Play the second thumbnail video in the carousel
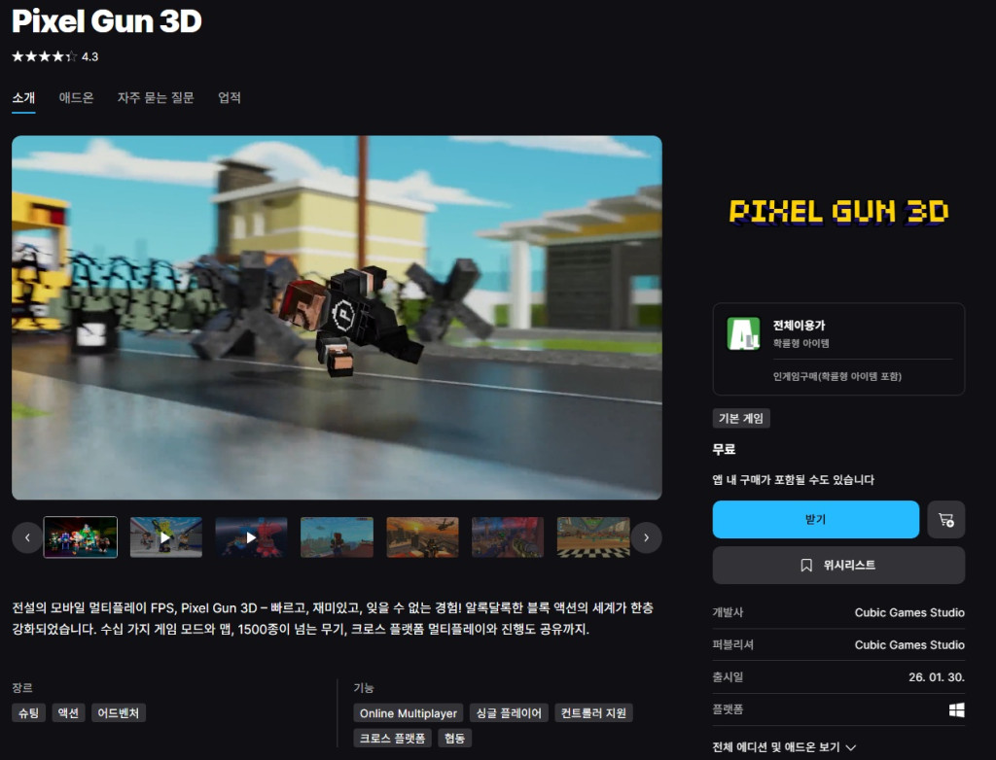Image resolution: width=996 pixels, height=760 pixels. coord(166,536)
